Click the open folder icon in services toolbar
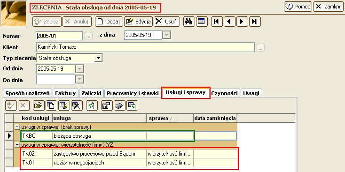This screenshot has width=345, height=172. point(39,105)
